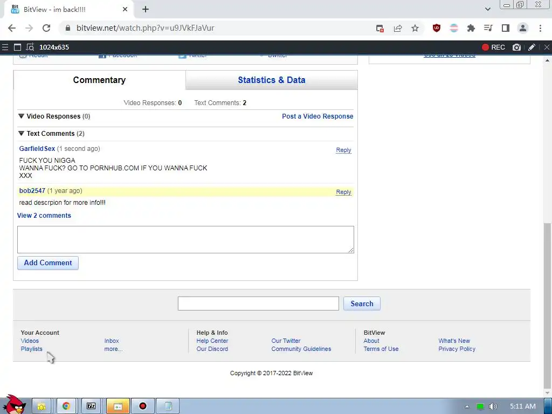Open the Playlists footer link
The width and height of the screenshot is (552, 414).
31,349
